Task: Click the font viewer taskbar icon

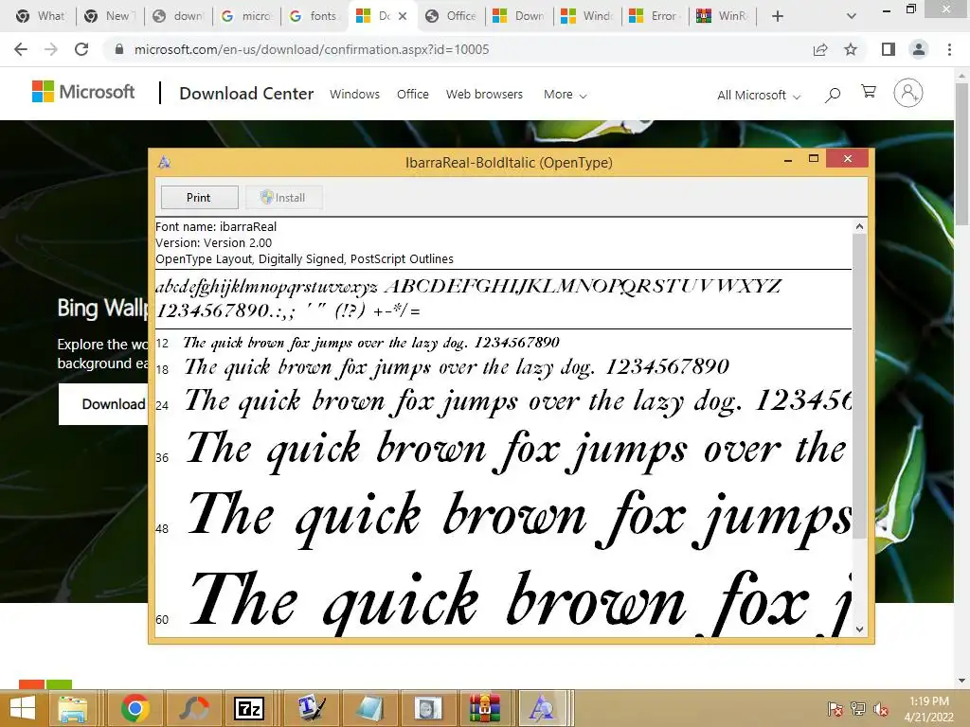Action: tap(542, 708)
